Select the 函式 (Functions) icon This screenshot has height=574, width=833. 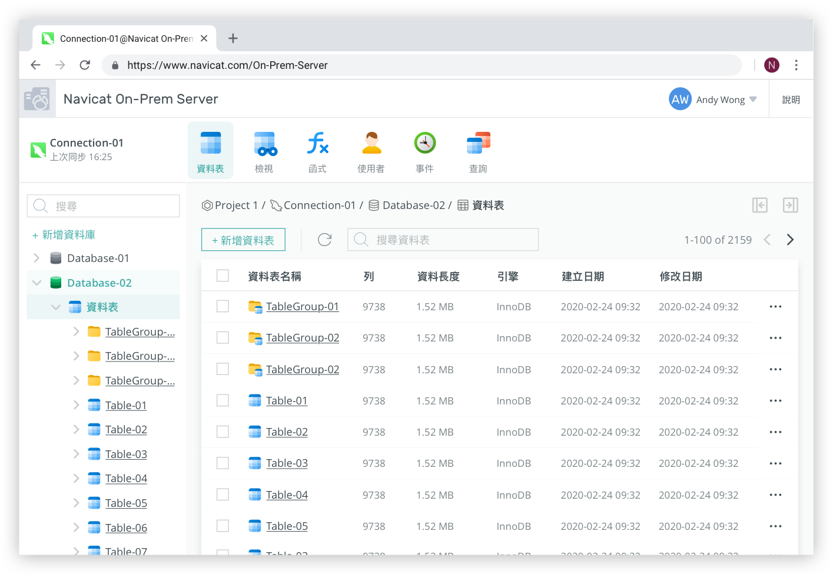pos(317,144)
